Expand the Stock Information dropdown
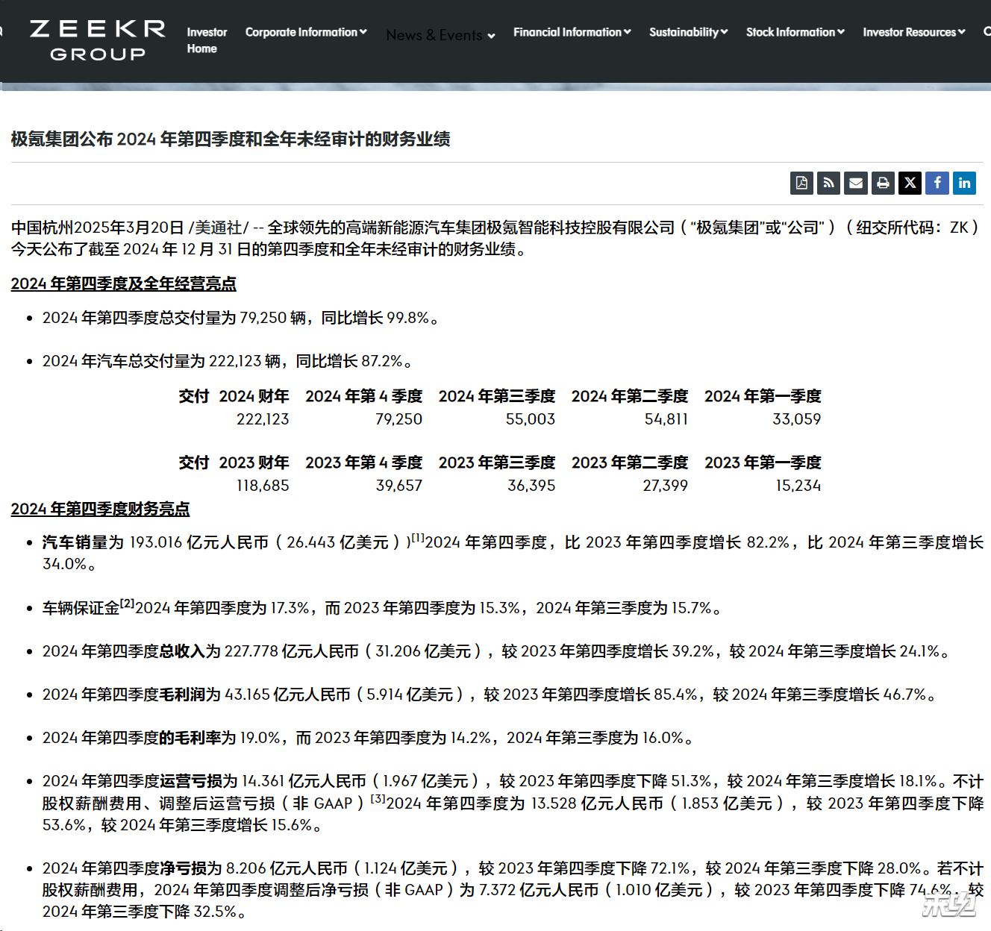This screenshot has width=991, height=931. (x=795, y=32)
